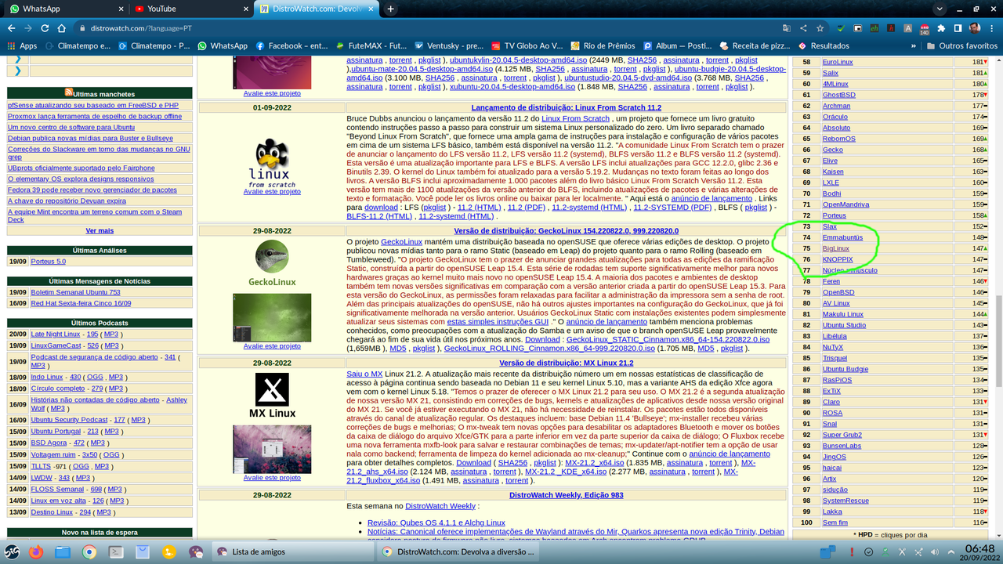Screen dimensions: 1003x564
Task: Show more bookmarks with the double-chevron
Action: pyautogui.click(x=914, y=46)
